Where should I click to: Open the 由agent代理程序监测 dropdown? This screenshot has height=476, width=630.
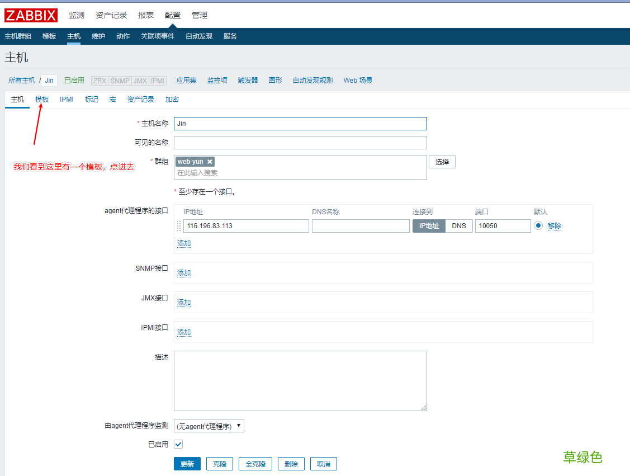click(x=209, y=425)
